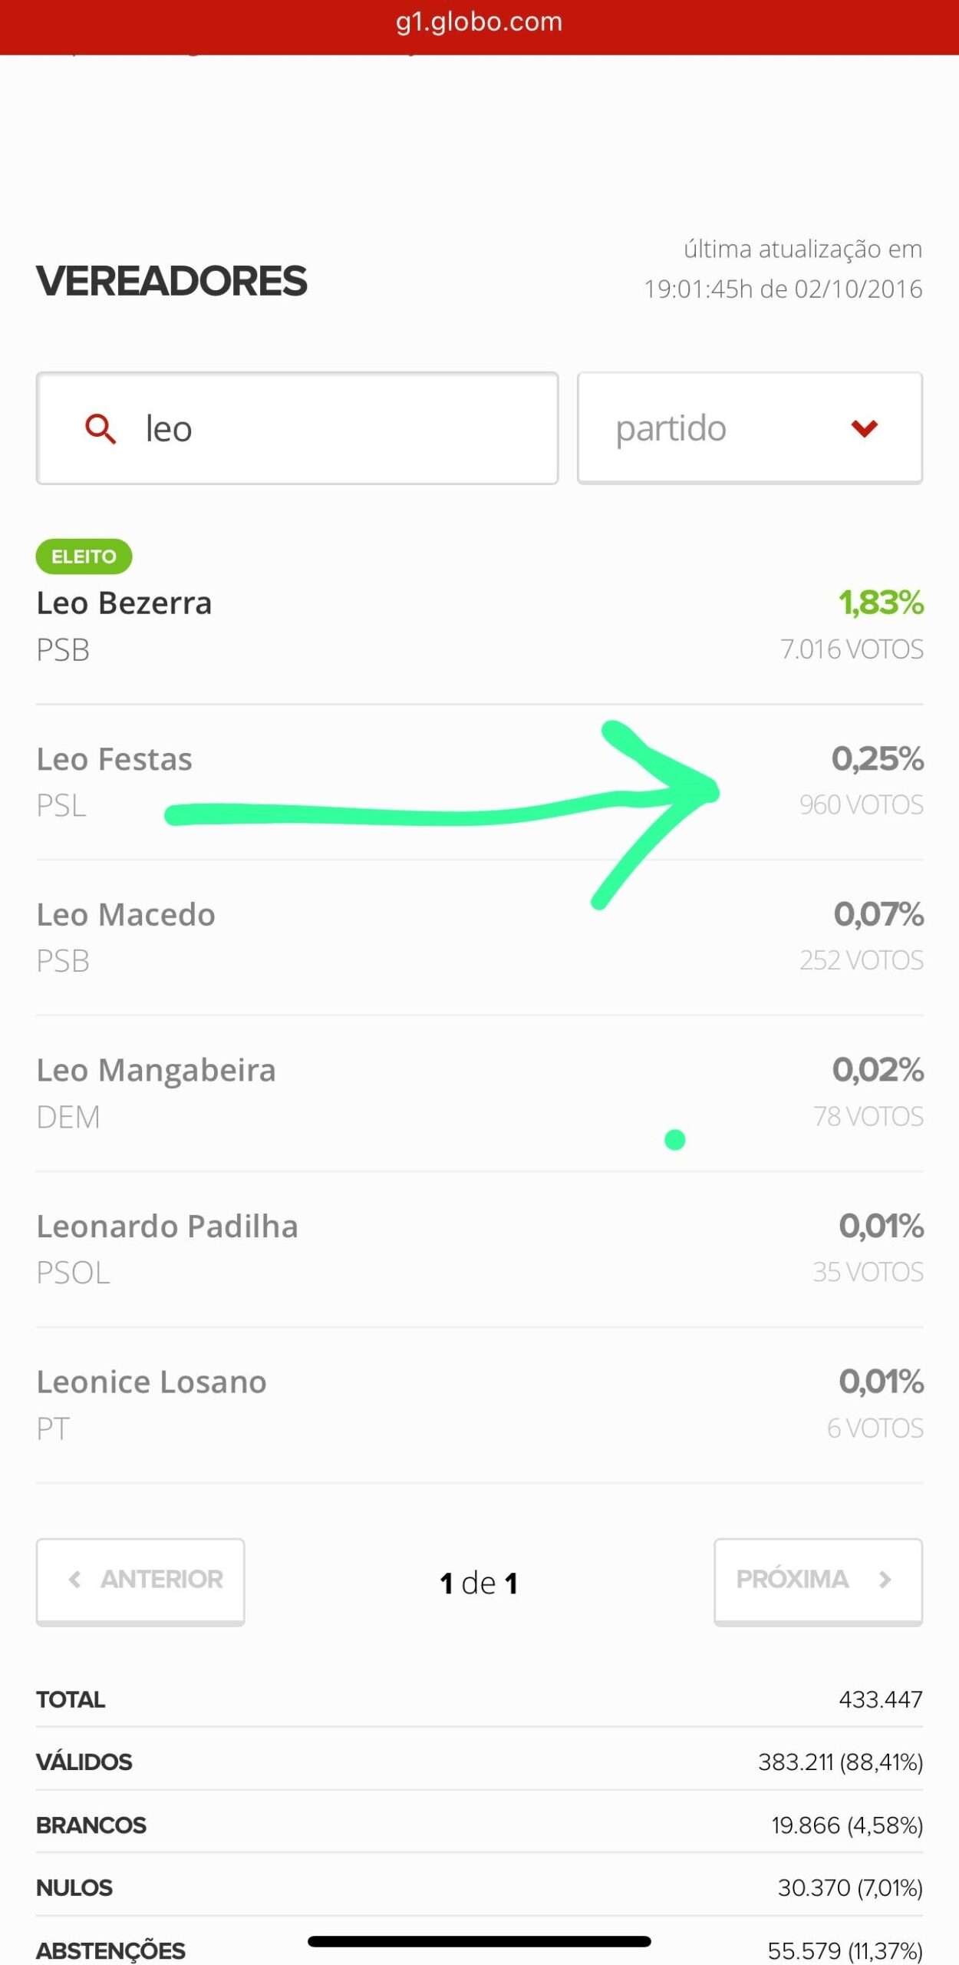The image size is (959, 1965).
Task: Click Leo Bezerra's 1,83% percentage
Action: pyautogui.click(x=880, y=603)
